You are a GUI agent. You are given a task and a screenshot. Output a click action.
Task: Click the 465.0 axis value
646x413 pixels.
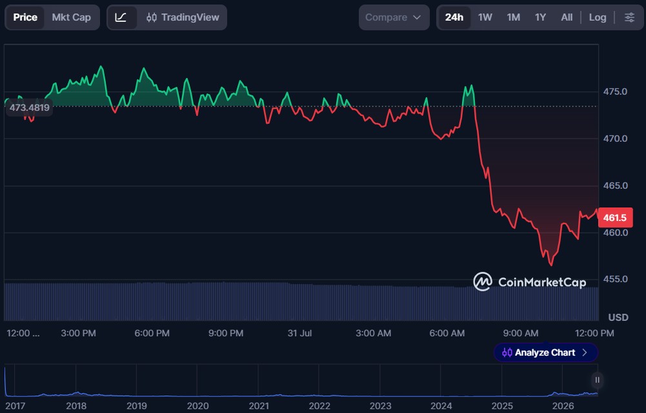[615, 186]
